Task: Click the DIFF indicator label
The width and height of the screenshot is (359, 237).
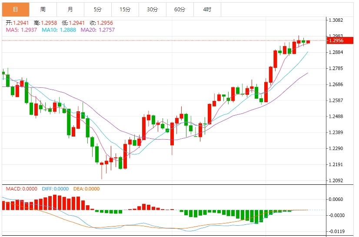Action: click(x=55, y=189)
